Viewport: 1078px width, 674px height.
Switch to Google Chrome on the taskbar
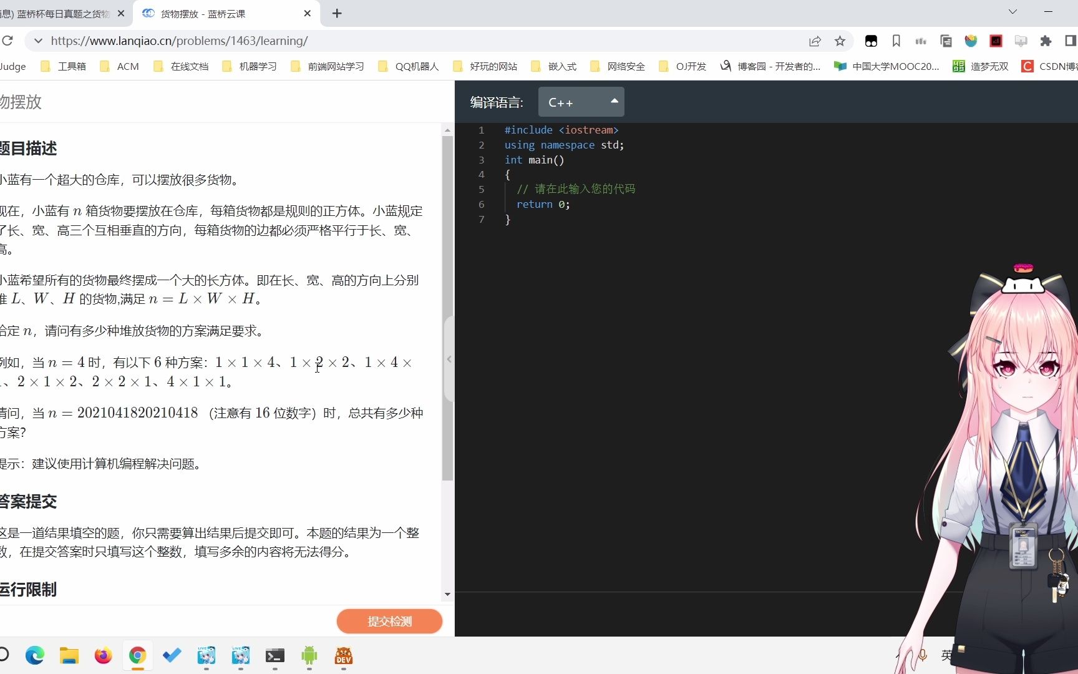click(138, 655)
